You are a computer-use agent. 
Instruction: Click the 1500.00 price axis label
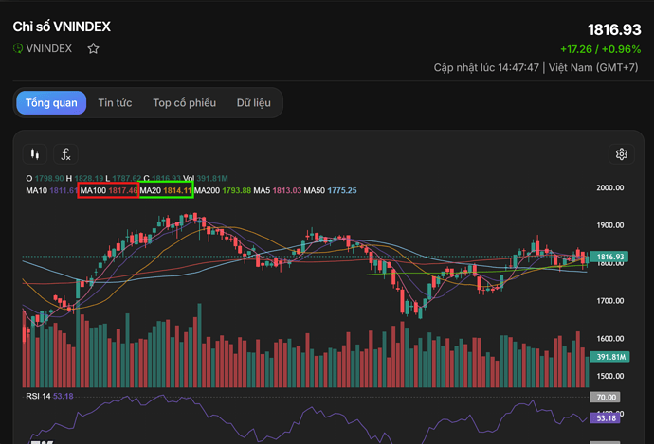(x=610, y=376)
